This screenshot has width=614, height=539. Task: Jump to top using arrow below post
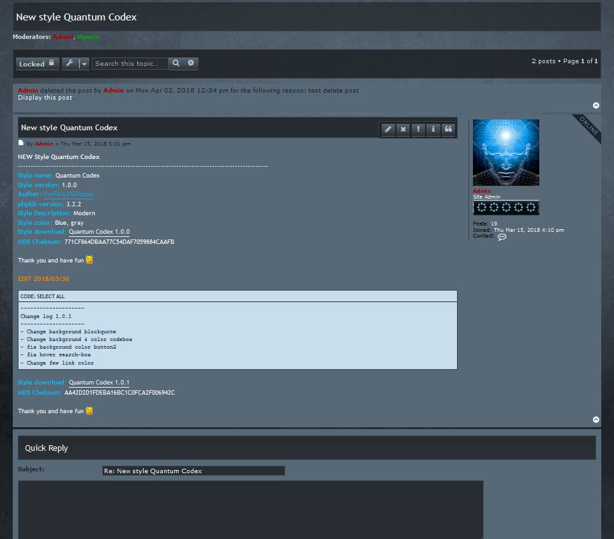(x=596, y=420)
